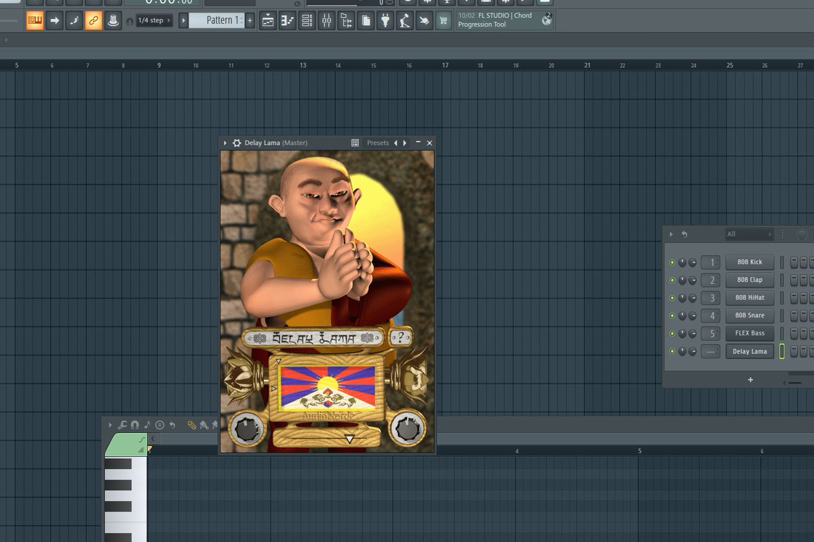The height and width of the screenshot is (542, 814).
Task: Select next preset arrow in Delay Lama
Action: tap(406, 143)
